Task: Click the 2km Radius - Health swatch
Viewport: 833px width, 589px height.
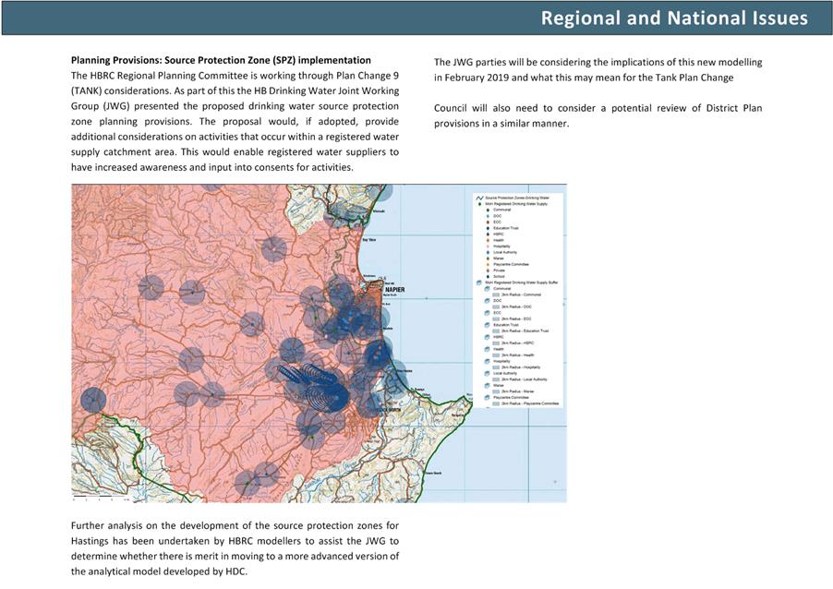Action: pyautogui.click(x=496, y=355)
